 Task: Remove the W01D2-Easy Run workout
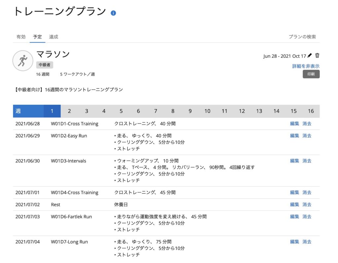307,136
